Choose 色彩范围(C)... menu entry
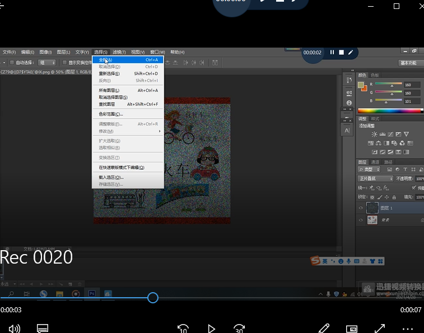Image resolution: width=424 pixels, height=333 pixels. [x=128, y=114]
